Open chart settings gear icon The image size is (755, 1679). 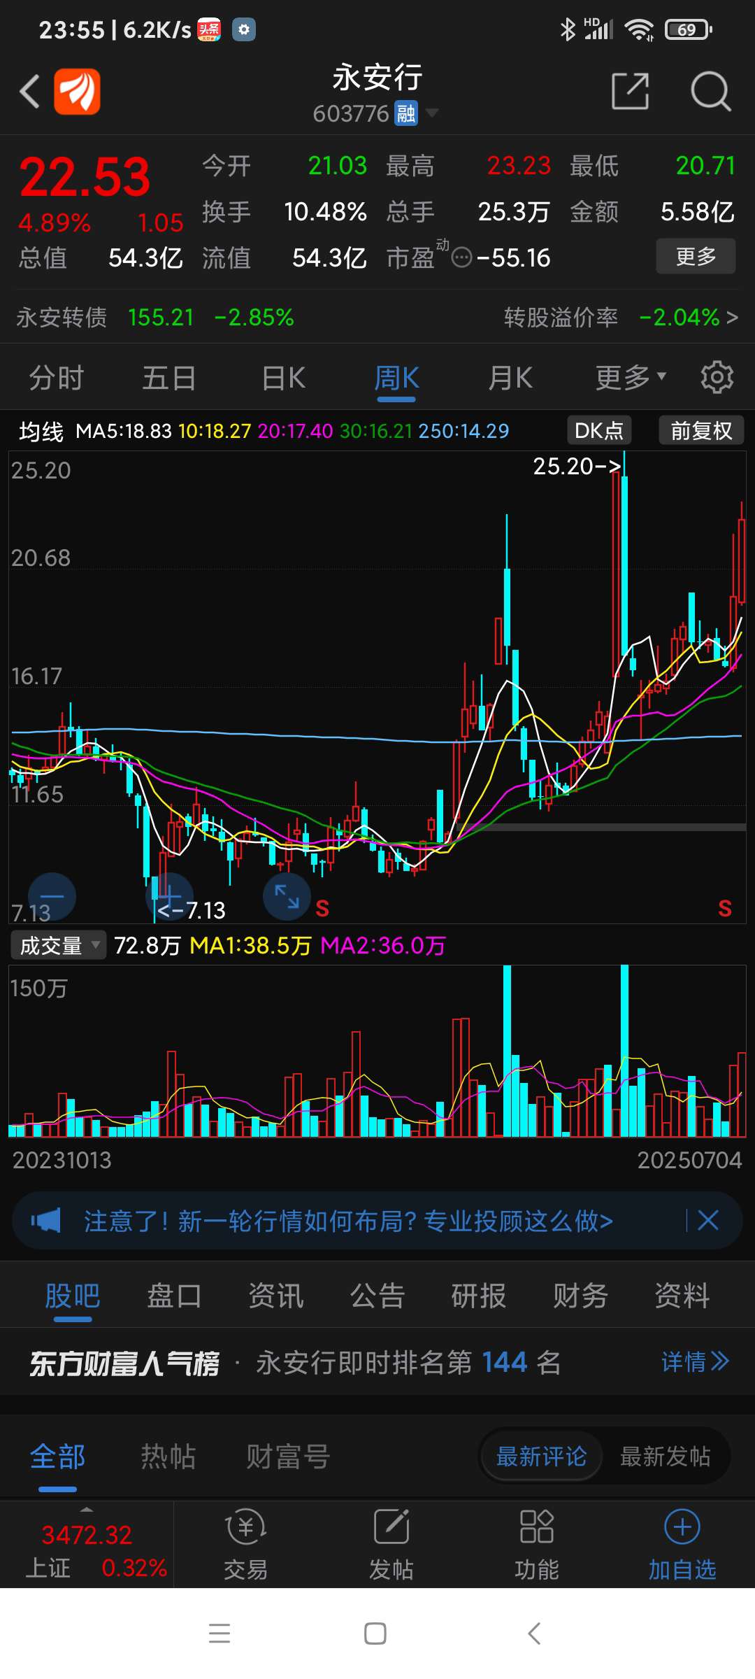point(717,377)
